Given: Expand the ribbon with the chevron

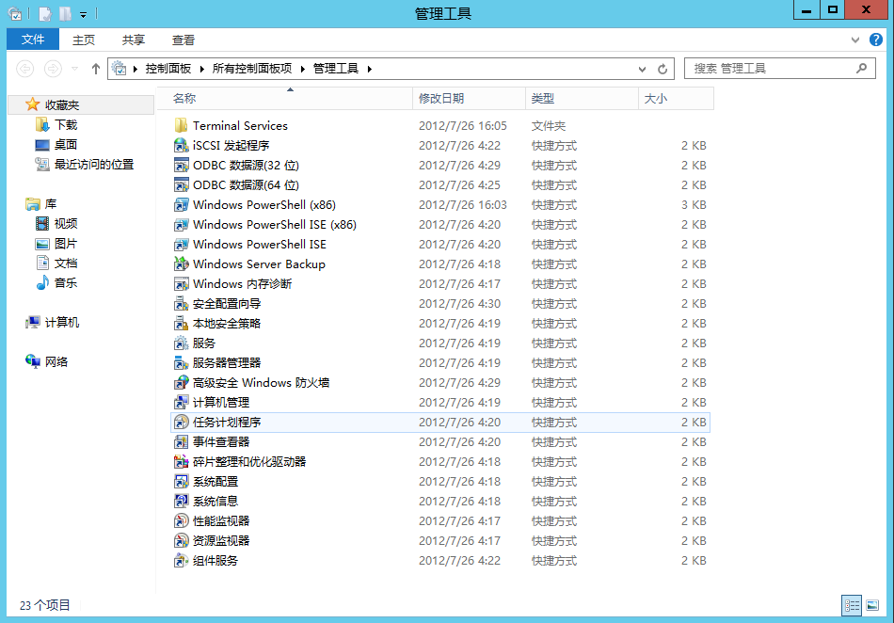Looking at the screenshot, I should coord(855,40).
